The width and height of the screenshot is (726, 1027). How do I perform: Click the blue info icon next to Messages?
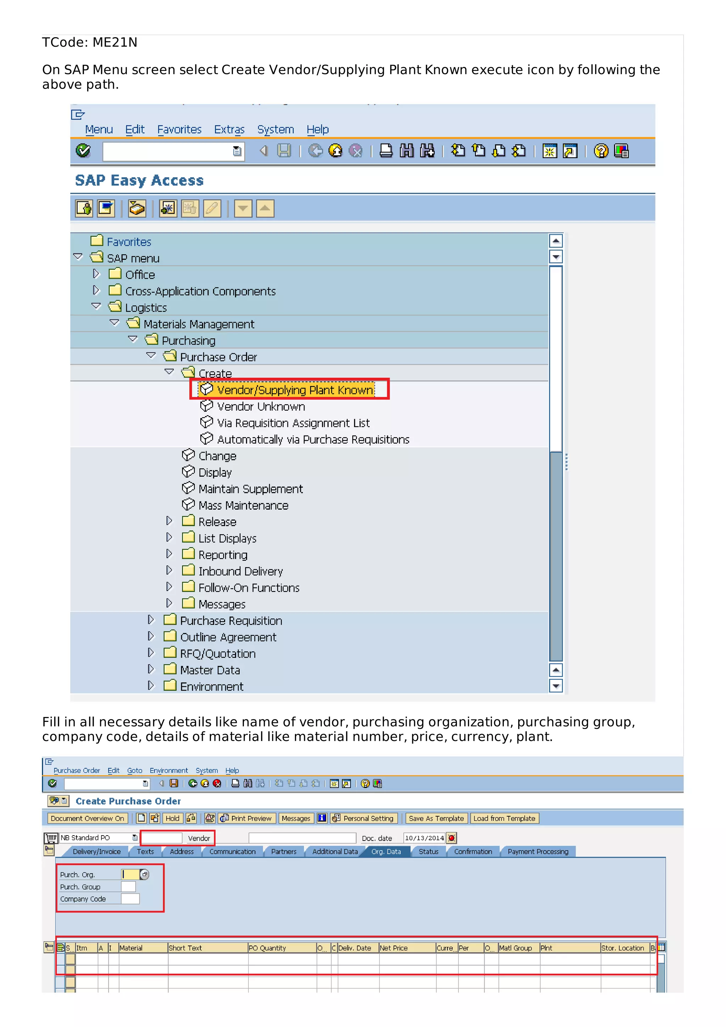click(322, 818)
